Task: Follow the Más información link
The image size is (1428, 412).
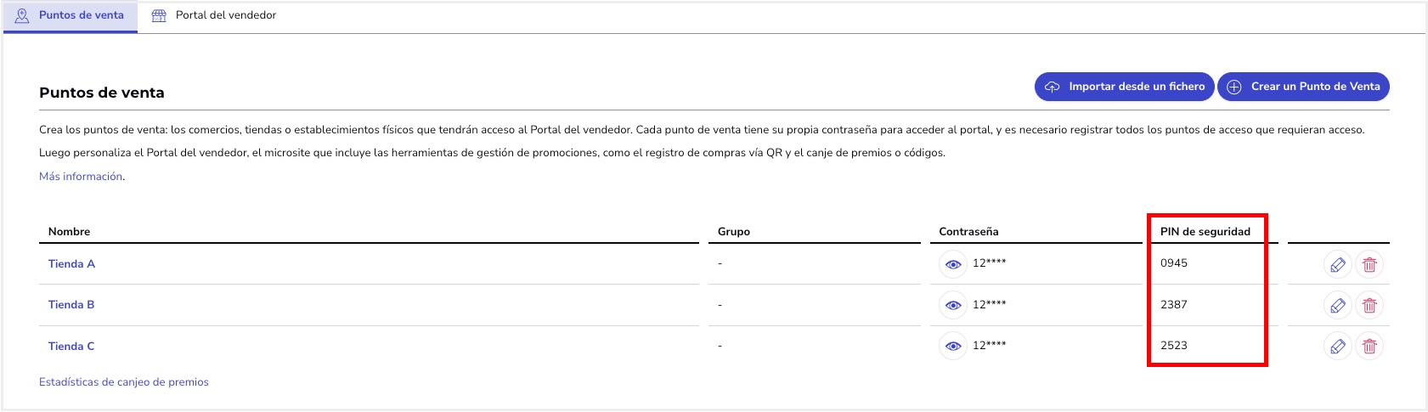Action: 81,177
